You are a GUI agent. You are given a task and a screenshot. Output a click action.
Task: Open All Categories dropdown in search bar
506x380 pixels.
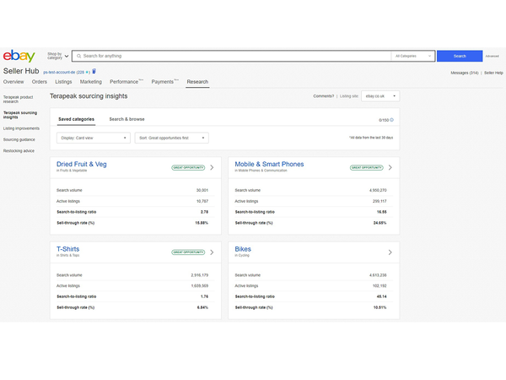coord(413,56)
